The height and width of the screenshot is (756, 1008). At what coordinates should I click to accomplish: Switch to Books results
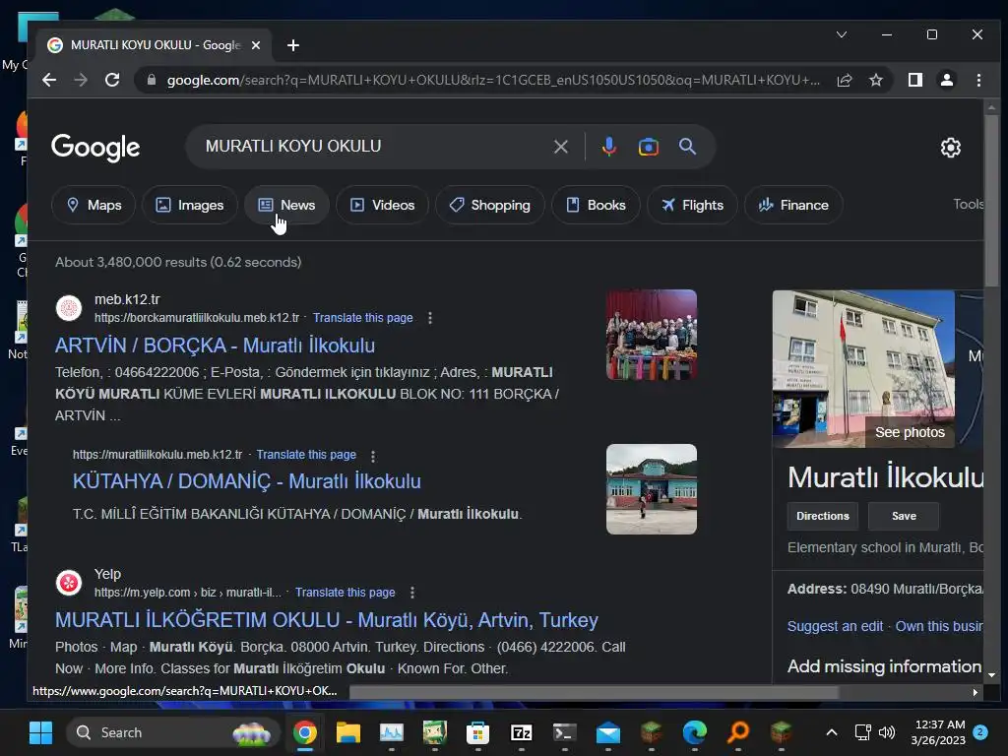coord(596,205)
